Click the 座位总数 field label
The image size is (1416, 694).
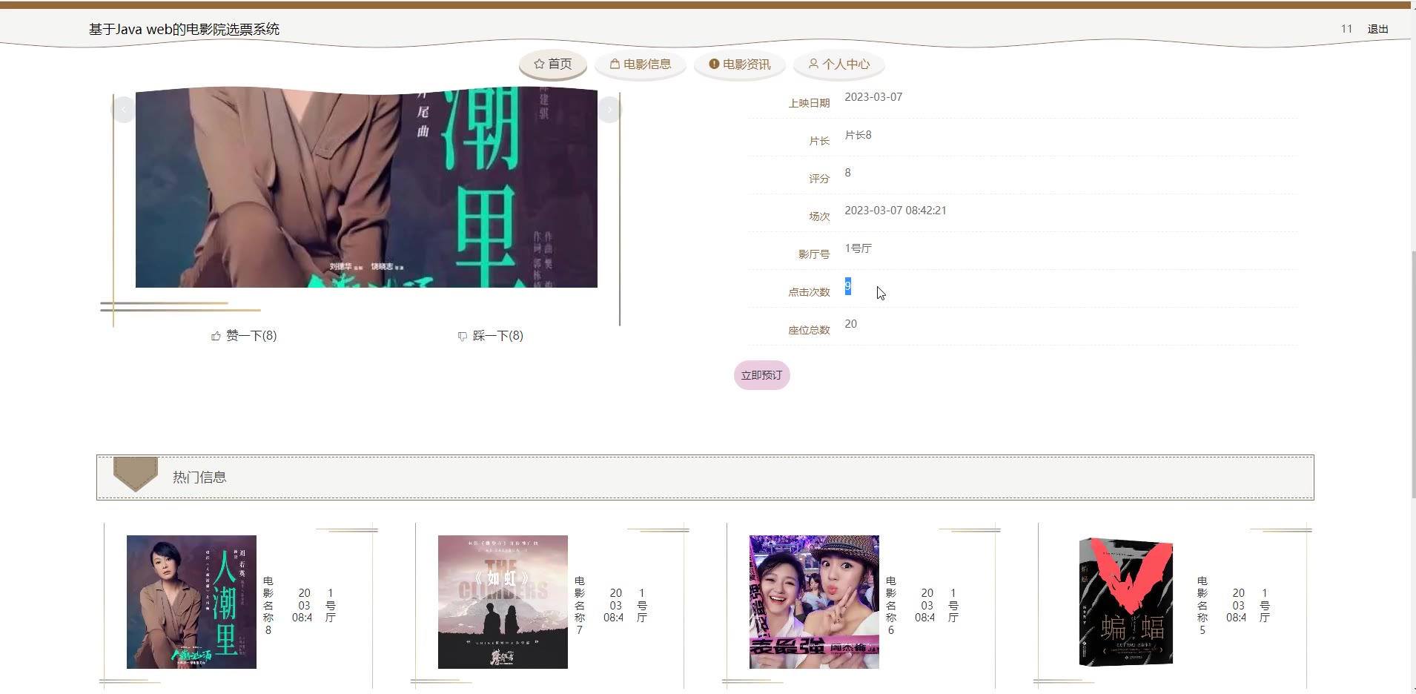[809, 330]
